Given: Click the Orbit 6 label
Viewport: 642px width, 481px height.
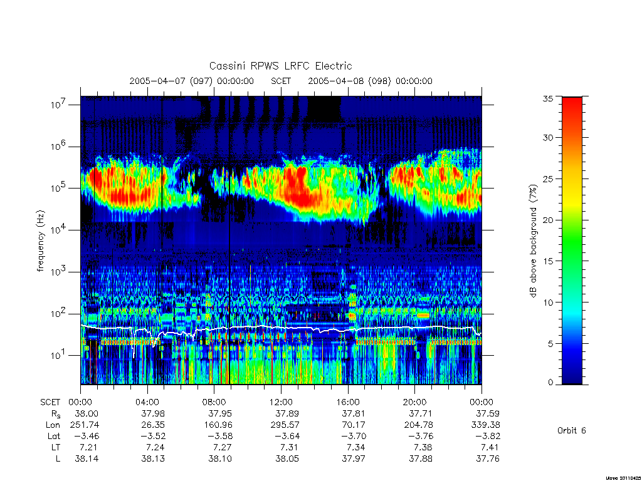Looking at the screenshot, I should [x=572, y=431].
